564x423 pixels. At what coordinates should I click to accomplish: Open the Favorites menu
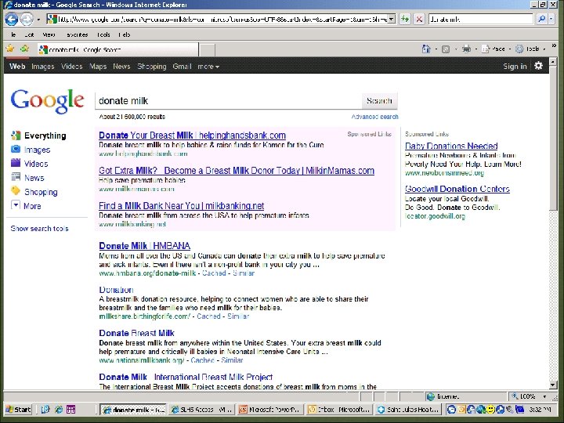(77, 35)
